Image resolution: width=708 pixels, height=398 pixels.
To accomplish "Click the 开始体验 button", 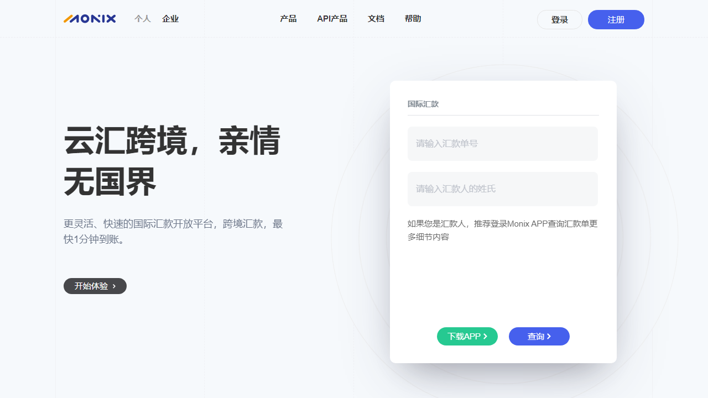I will tap(95, 286).
